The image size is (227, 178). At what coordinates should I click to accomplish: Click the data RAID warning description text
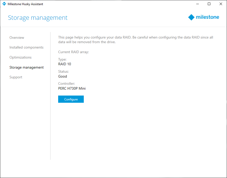click(x=136, y=40)
